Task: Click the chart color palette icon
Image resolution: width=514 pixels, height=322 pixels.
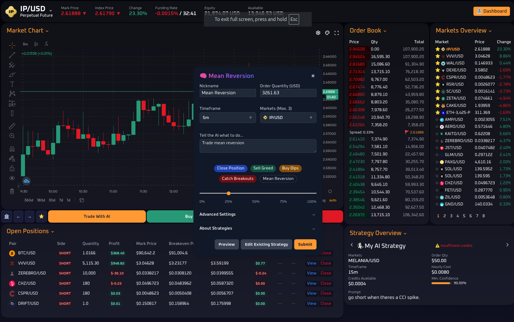Action: (327, 33)
